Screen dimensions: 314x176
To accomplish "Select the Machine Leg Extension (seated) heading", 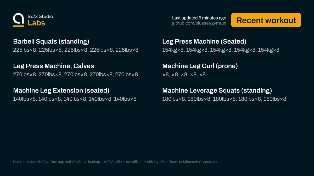I will [x=61, y=90].
